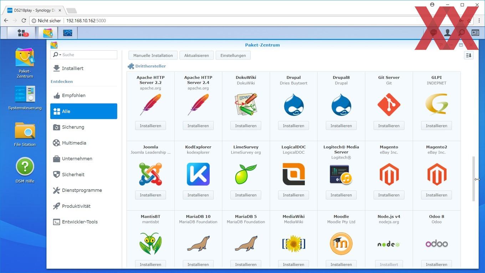
Task: Click the Odoo 8 package title
Action: (436, 217)
